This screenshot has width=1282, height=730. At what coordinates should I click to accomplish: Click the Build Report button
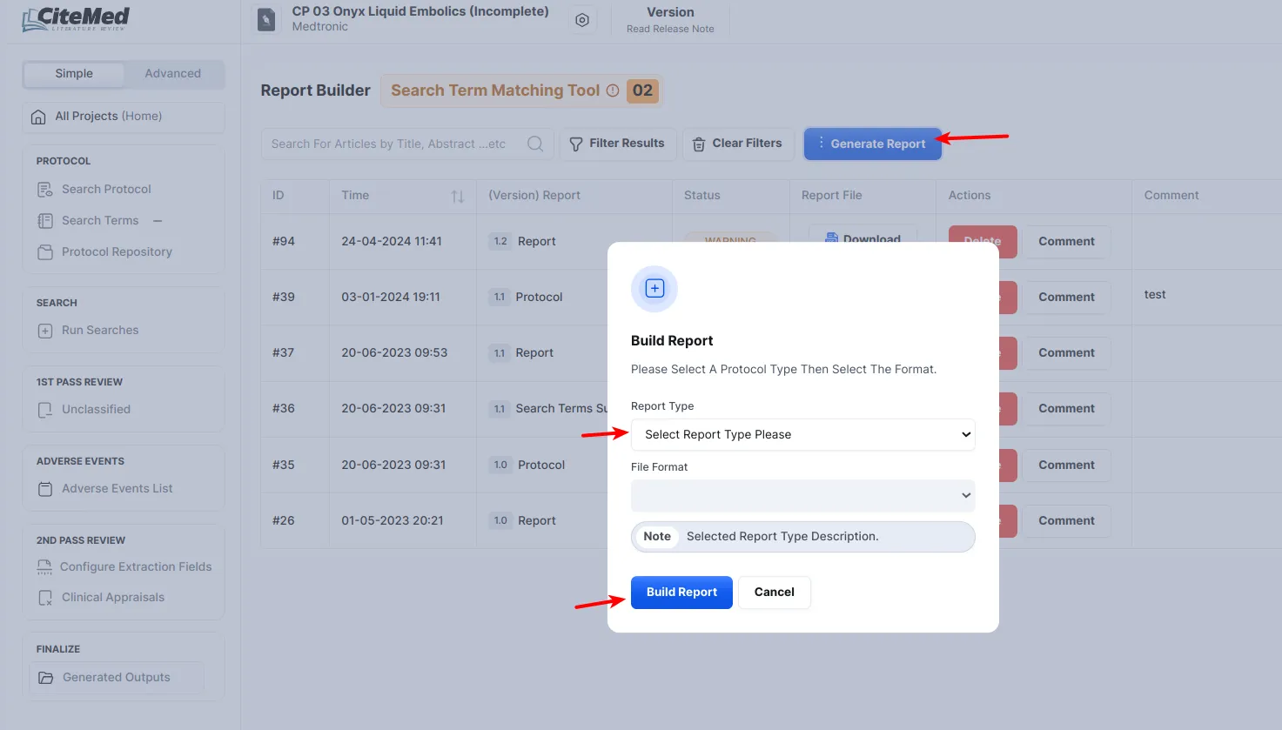pyautogui.click(x=681, y=593)
